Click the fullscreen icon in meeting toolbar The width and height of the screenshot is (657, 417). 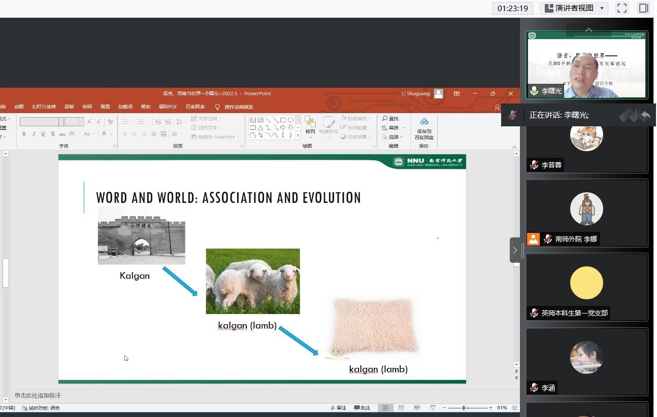[x=622, y=8]
